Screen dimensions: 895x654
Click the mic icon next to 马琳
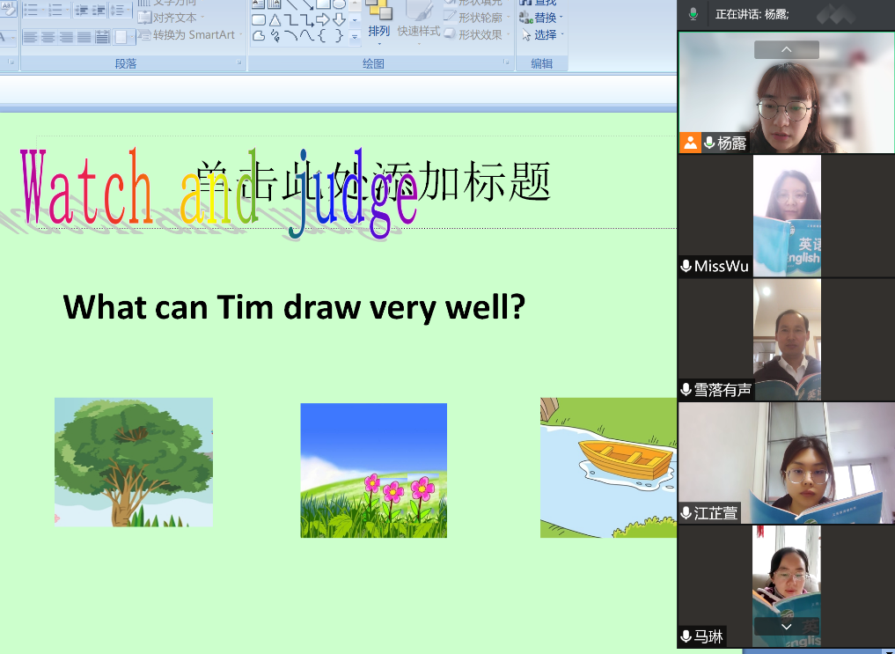pos(686,636)
